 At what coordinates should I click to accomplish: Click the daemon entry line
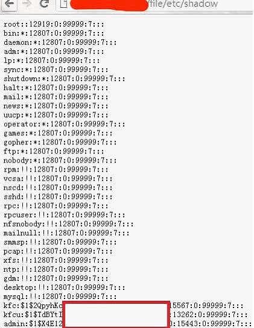click(x=60, y=42)
